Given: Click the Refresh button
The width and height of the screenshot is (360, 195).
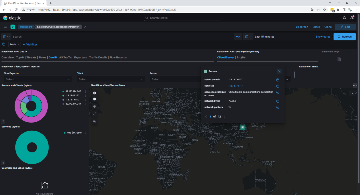Looking at the screenshot, I should tap(344, 37).
